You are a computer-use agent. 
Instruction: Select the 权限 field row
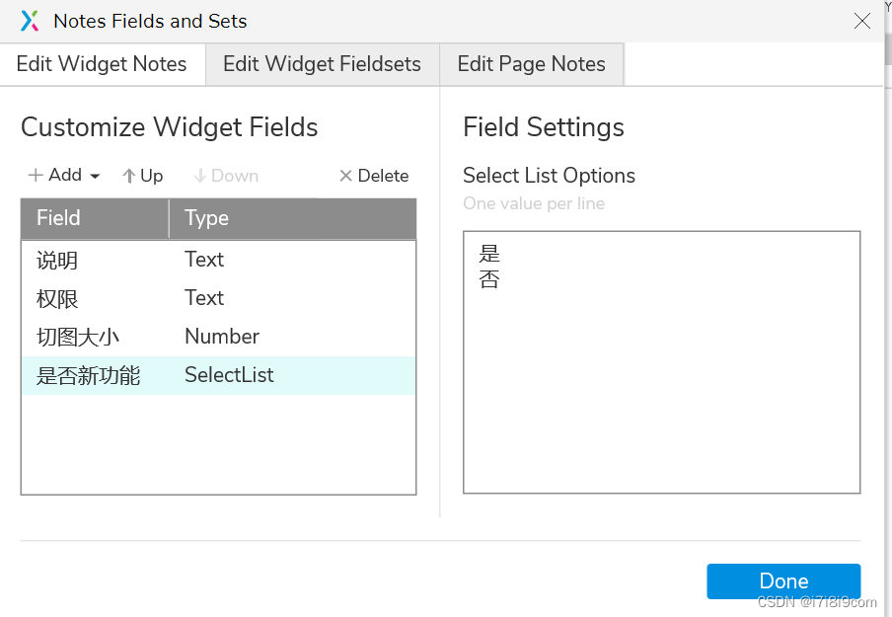click(x=218, y=298)
